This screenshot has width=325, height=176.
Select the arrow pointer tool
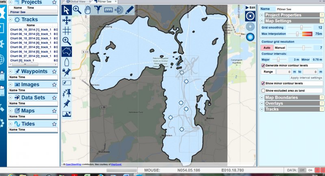coord(67,9)
